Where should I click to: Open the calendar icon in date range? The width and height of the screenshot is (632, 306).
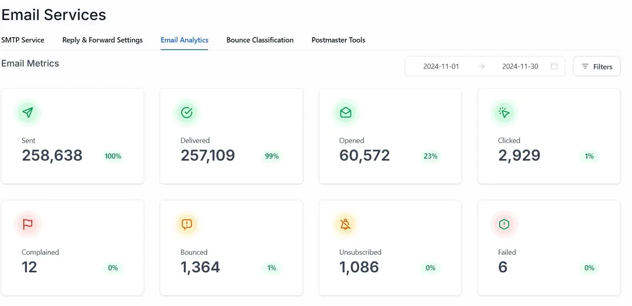coord(554,66)
